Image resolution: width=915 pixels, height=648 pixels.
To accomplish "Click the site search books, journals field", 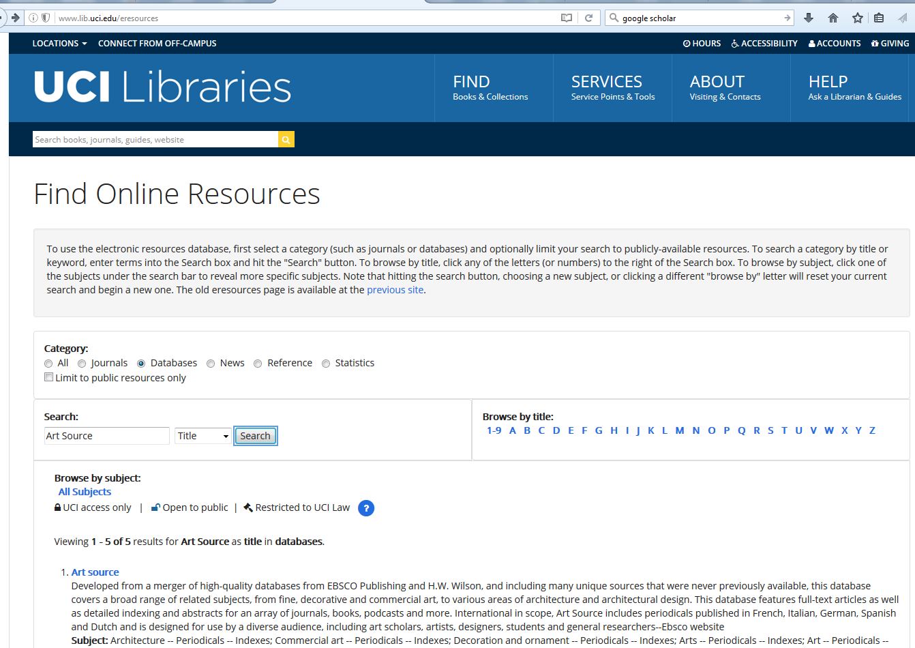I will click(155, 140).
